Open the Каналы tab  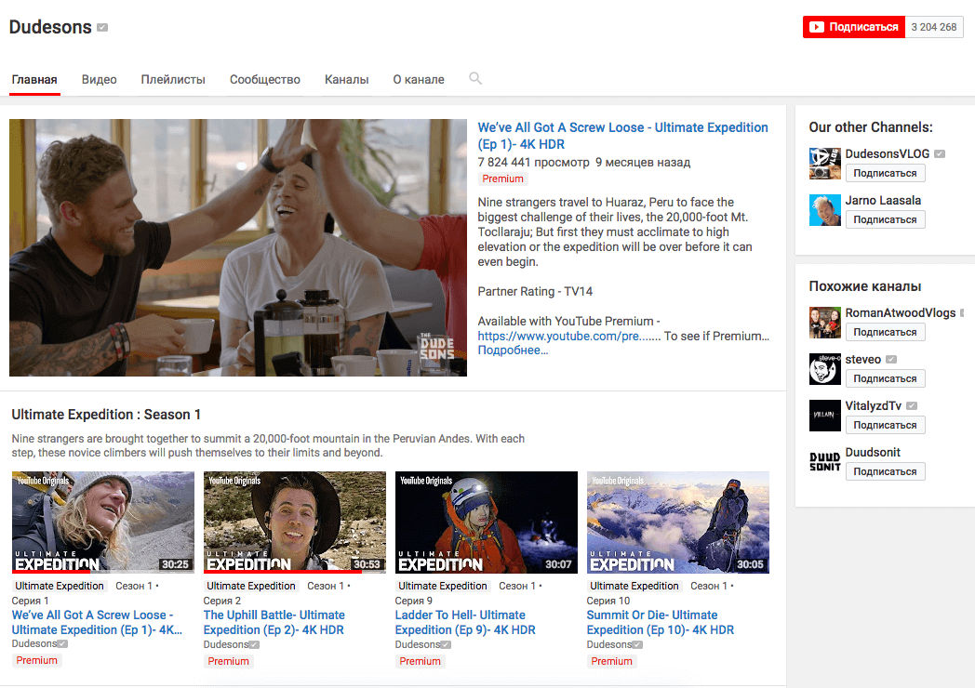[x=346, y=80]
